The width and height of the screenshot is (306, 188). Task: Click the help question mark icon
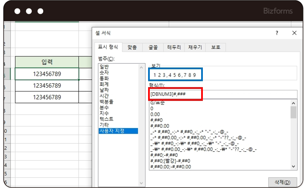(x=277, y=33)
